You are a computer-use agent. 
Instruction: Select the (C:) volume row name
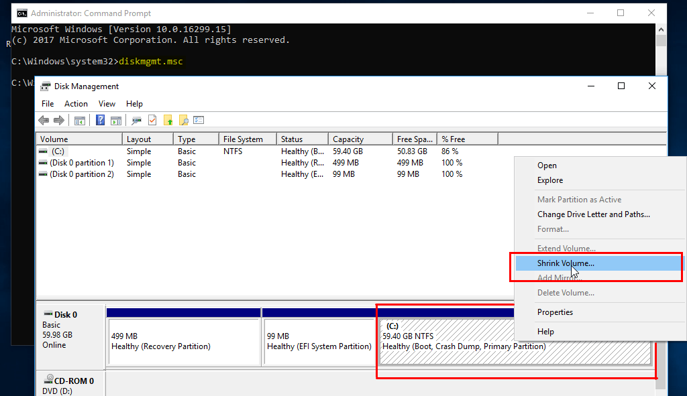(x=58, y=151)
